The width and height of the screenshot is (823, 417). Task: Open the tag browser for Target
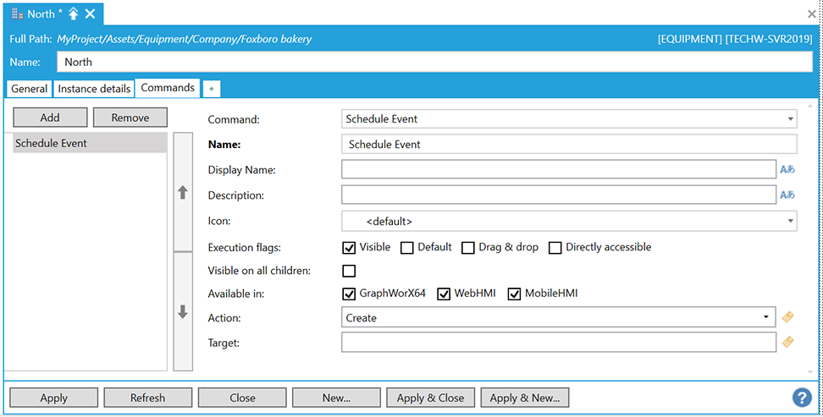tap(787, 343)
